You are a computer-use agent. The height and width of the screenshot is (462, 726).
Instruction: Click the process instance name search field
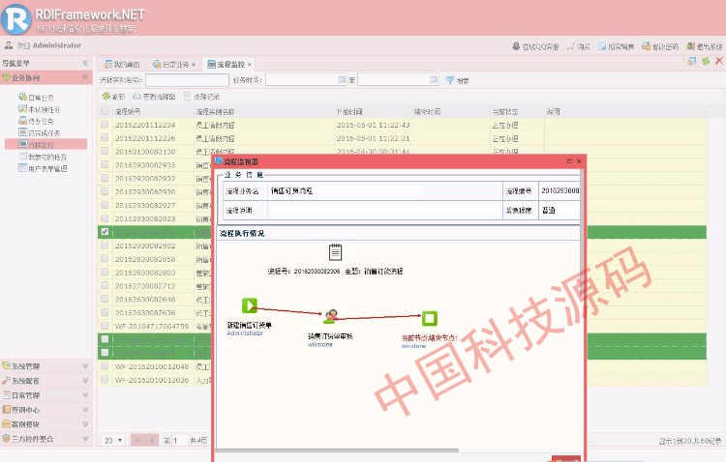[x=187, y=80]
